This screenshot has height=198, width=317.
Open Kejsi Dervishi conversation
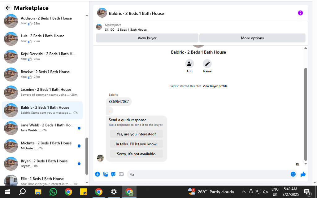coord(42,56)
